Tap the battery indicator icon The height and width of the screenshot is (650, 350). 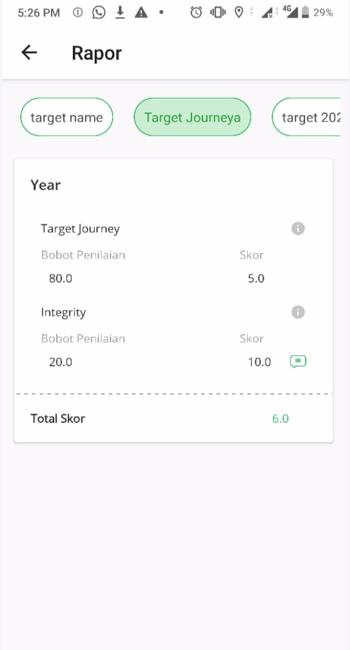[x=305, y=12]
